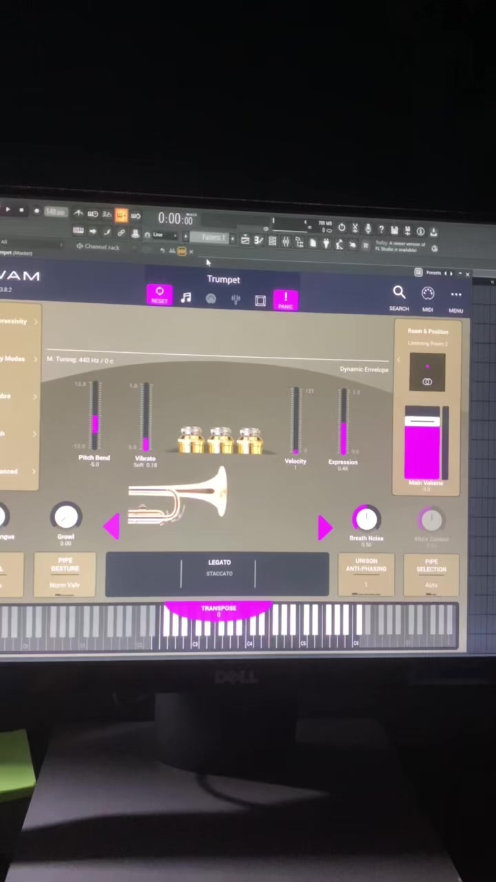Click the Dynamic Envelope label
The image size is (496, 882).
[364, 369]
